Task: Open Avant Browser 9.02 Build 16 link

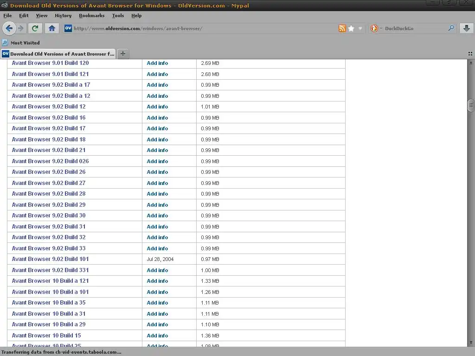Action: point(49,117)
